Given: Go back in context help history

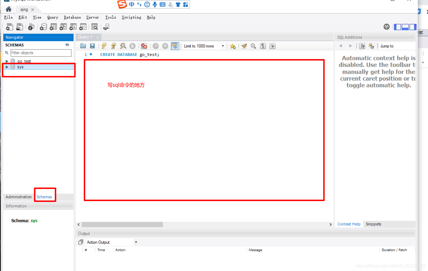Looking at the screenshot, I should (x=341, y=46).
